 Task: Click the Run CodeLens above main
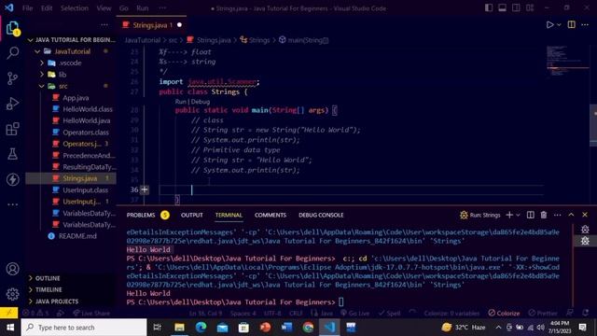point(180,102)
